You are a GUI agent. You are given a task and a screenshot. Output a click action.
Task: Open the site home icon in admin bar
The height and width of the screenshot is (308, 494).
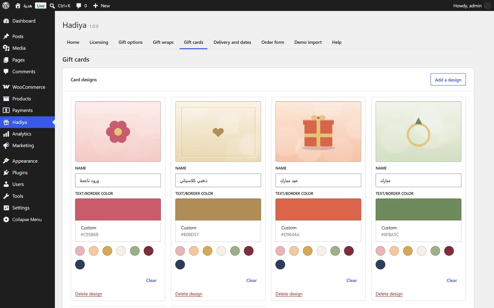[18, 6]
